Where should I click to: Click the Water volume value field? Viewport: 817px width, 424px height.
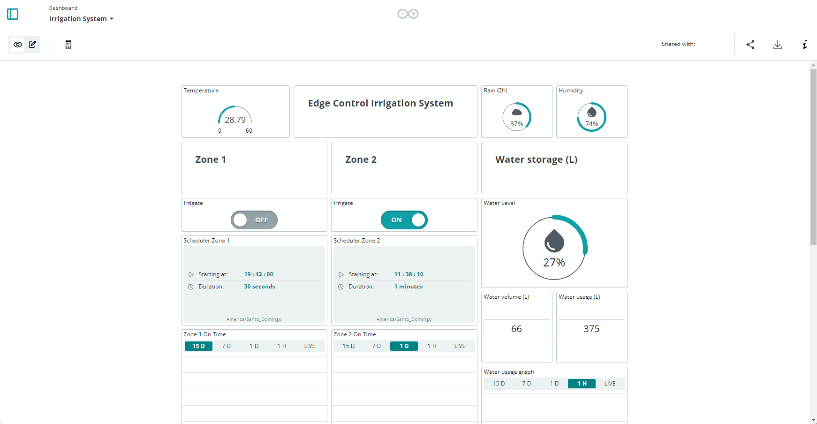tap(516, 328)
